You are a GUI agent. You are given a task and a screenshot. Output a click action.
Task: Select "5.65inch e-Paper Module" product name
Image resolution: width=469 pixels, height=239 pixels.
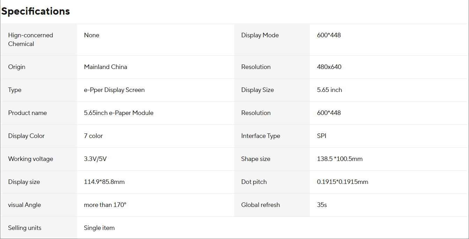119,113
